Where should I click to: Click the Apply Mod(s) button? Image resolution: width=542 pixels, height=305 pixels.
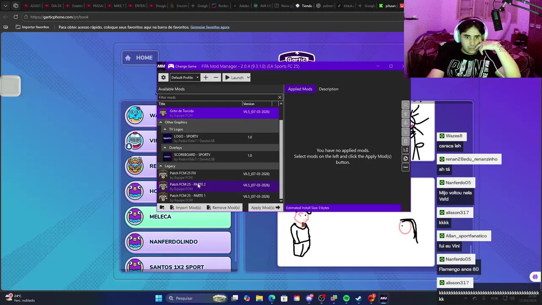point(265,208)
